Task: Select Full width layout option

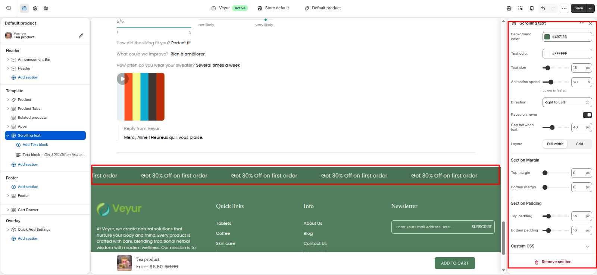Action: (555, 144)
